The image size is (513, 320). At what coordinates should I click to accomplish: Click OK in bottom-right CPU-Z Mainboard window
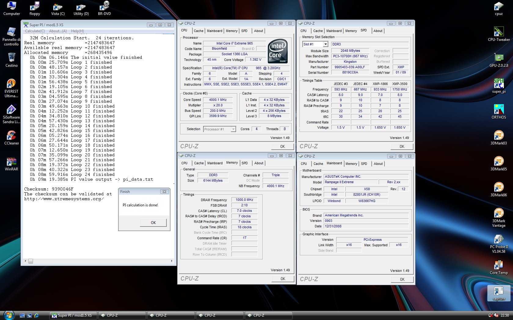coord(402,279)
